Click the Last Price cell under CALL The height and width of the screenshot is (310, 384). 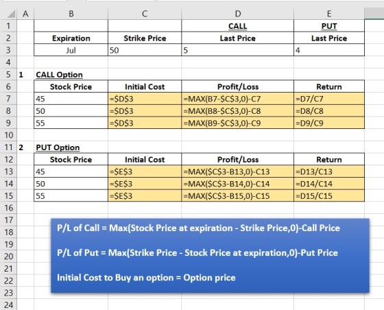[x=238, y=38]
